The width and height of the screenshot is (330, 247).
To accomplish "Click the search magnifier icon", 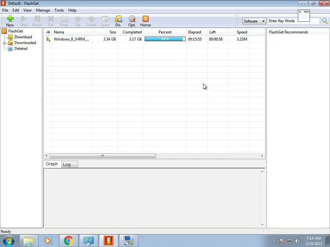I will coord(325,21).
